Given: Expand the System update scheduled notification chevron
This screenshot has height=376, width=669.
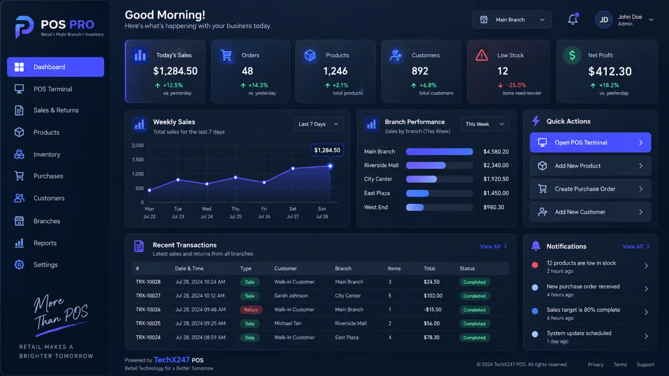Looking at the screenshot, I should [647, 336].
